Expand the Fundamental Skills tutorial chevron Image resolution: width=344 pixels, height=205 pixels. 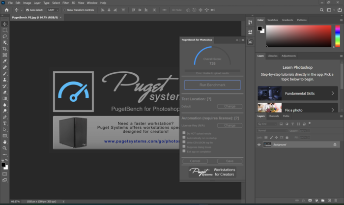(333, 93)
